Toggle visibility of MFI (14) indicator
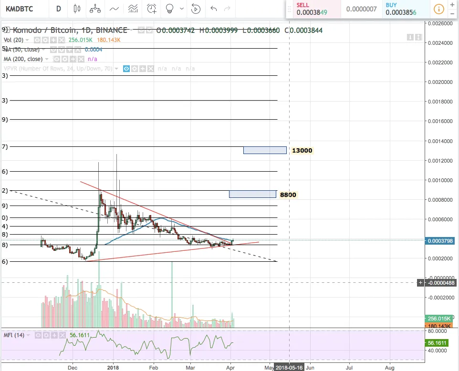Image resolution: width=459 pixels, height=371 pixels. (x=38, y=335)
